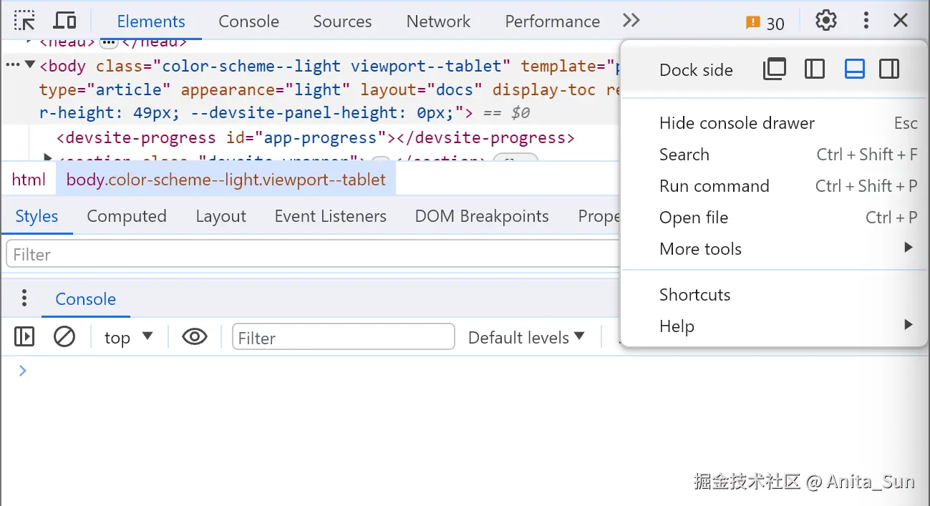Click the customize DevTools three-dot menu
This screenshot has height=506, width=930.
866,21
